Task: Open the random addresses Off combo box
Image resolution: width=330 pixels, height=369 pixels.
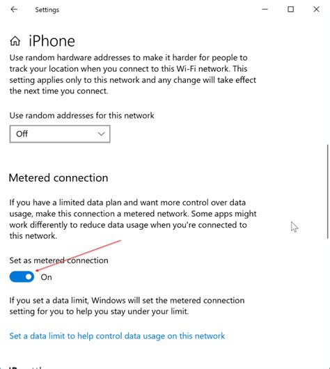Action: tap(60, 134)
